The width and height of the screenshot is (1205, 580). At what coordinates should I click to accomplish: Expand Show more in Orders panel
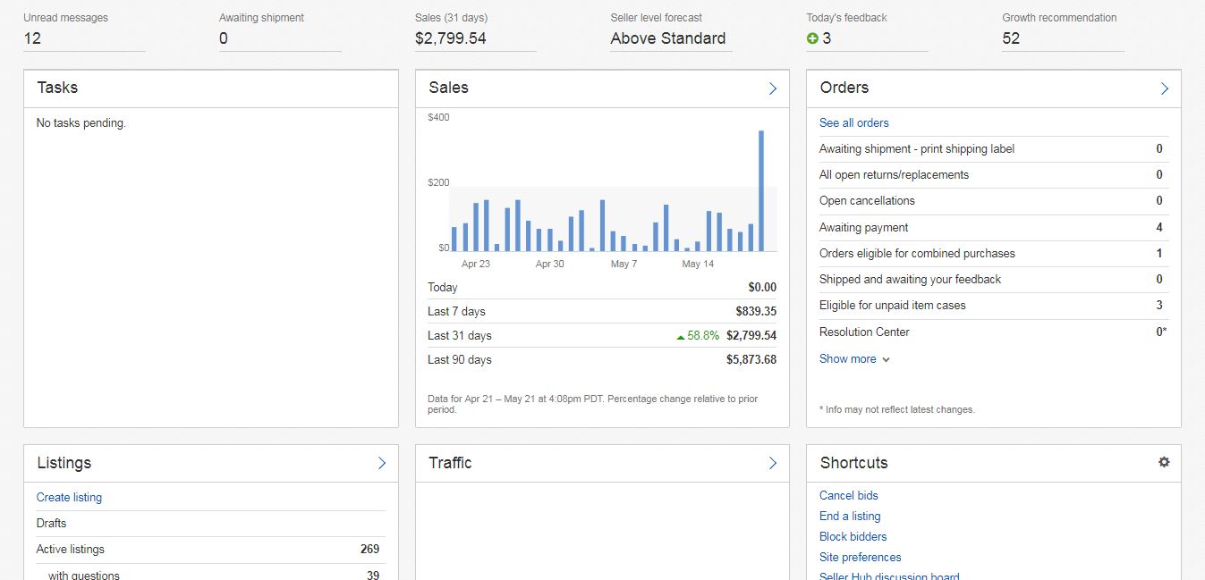(853, 359)
